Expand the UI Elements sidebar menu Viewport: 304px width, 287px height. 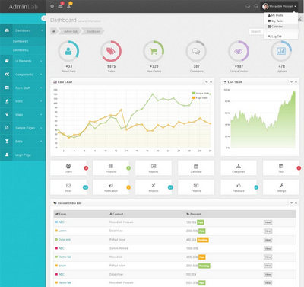23,61
